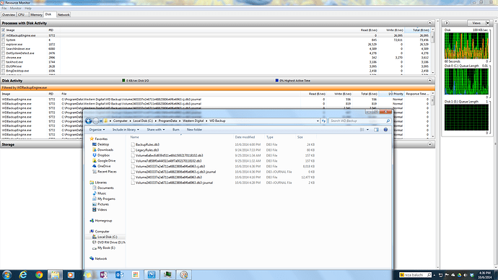The height and width of the screenshot is (280, 498).
Task: Collapse graph pane with the arrow button
Action: (447, 23)
